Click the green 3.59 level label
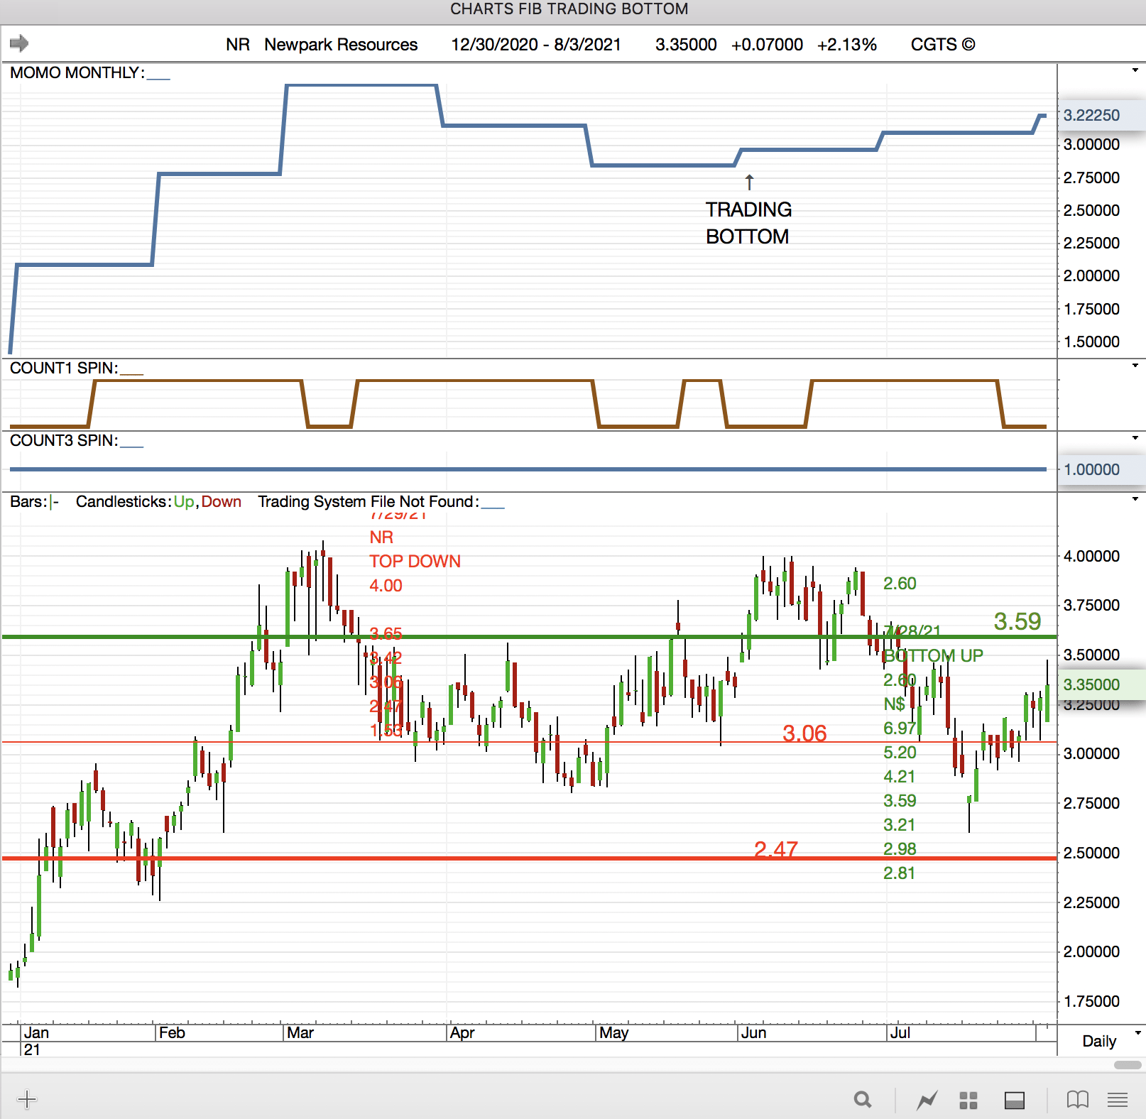Image resolution: width=1146 pixels, height=1119 pixels. coord(1017,621)
